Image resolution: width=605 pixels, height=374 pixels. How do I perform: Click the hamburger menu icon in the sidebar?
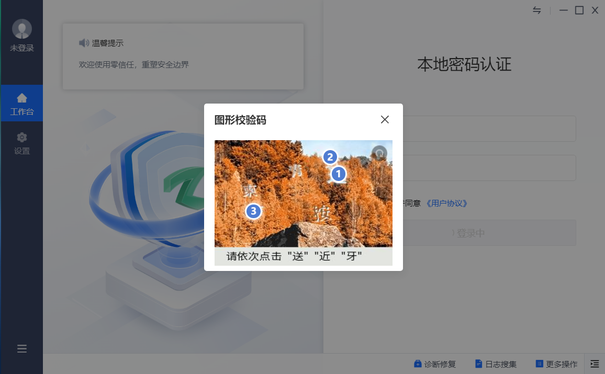coord(22,349)
